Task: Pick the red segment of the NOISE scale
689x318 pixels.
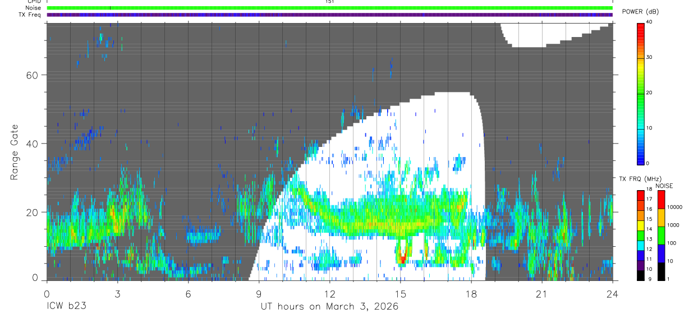Action: pyautogui.click(x=661, y=199)
